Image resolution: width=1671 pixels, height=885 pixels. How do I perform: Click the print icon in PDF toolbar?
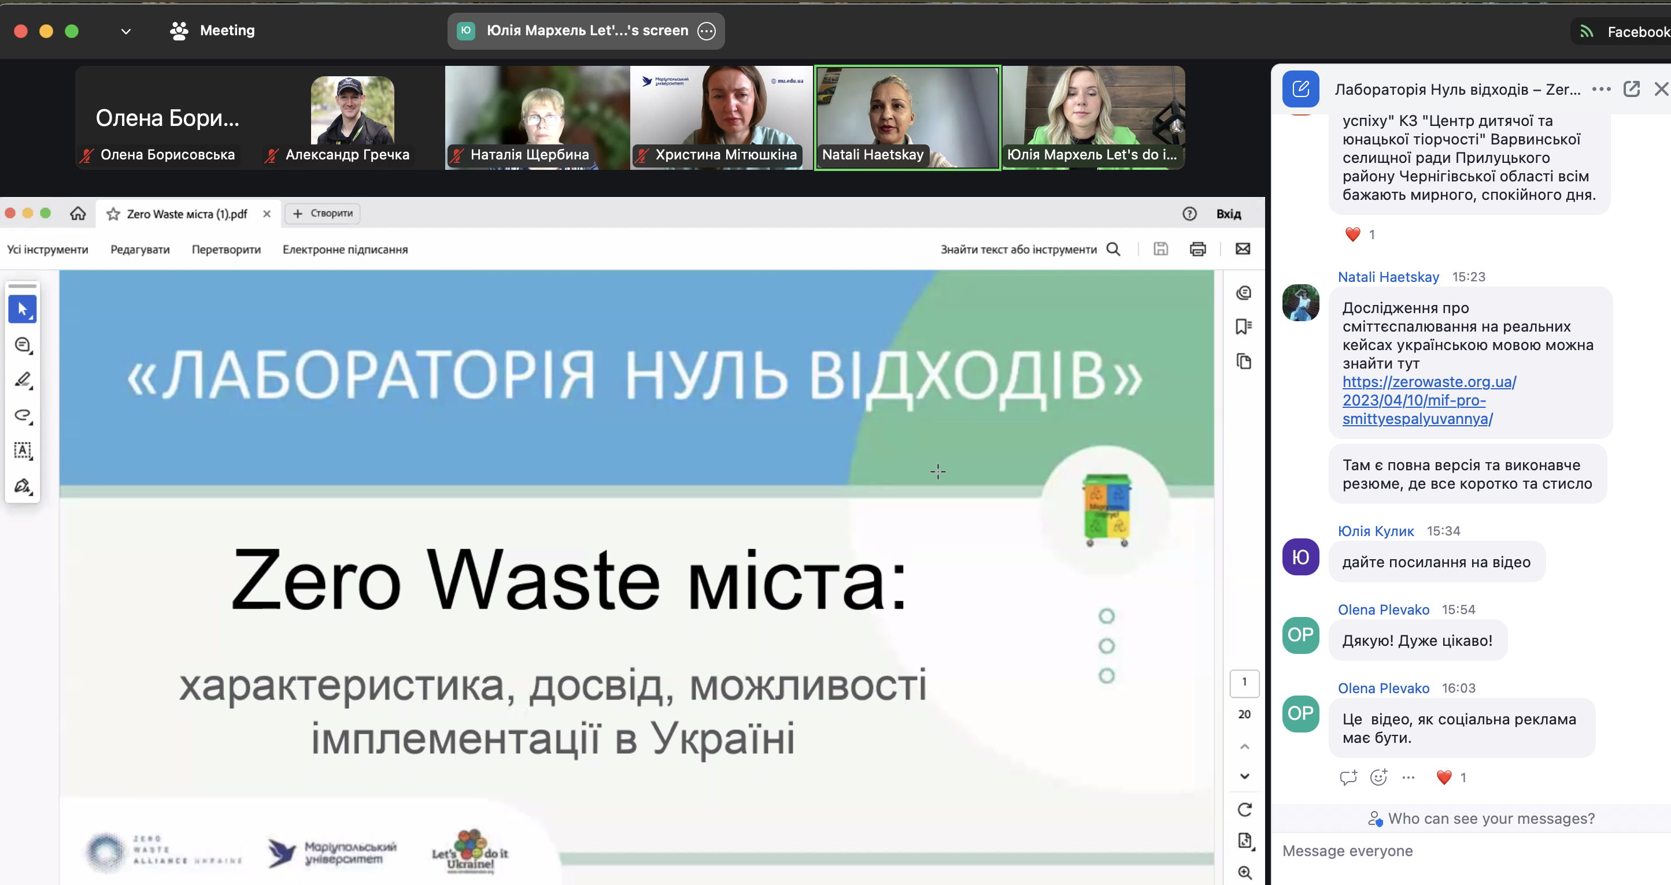[x=1197, y=250]
